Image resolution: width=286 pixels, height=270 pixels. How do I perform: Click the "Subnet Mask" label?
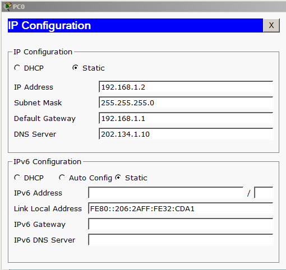38,103
